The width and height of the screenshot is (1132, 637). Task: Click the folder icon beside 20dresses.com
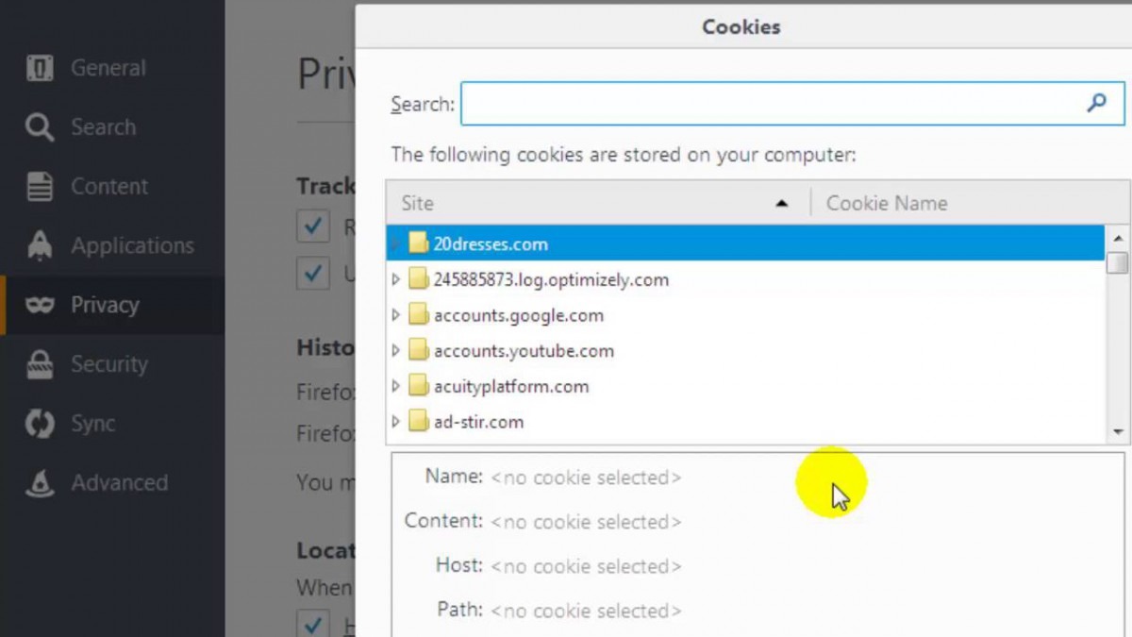418,243
